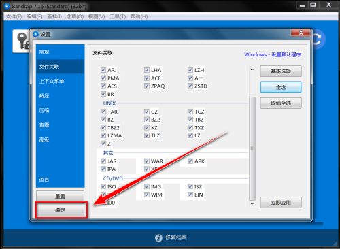Toggle the LZMA checkbox
Image resolution: width=340 pixels, height=249 pixels.
pos(103,135)
